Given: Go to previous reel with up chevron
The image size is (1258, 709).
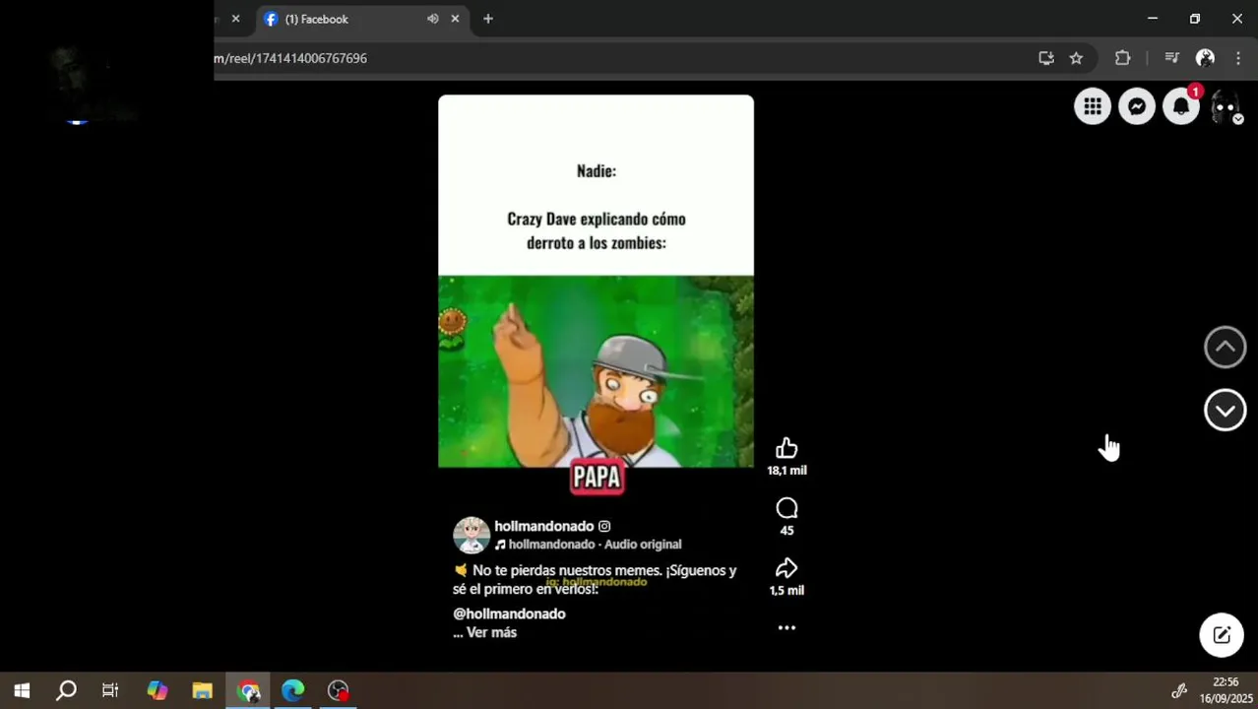Looking at the screenshot, I should coord(1225,347).
